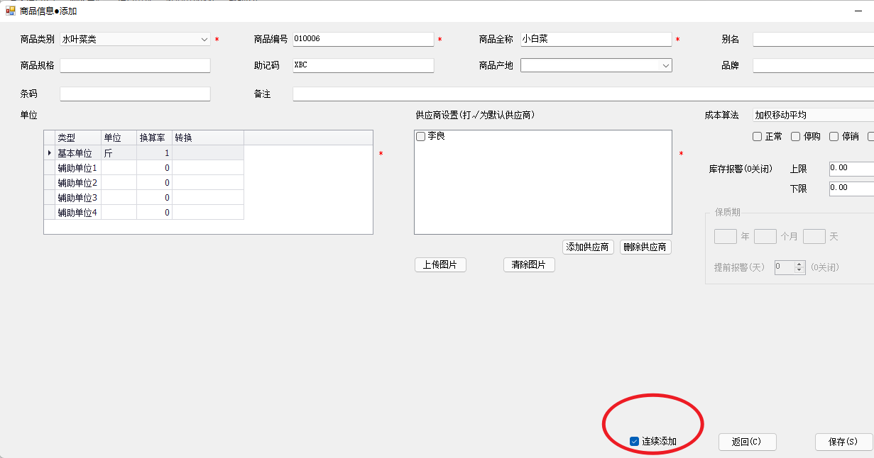Viewport: 874px width, 458px height.
Task: Click the 保质期 个月 input box
Action: tap(765, 237)
